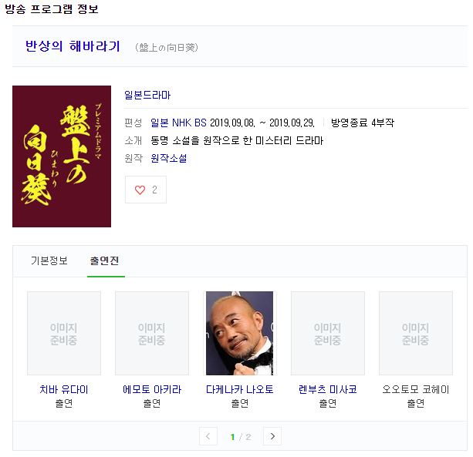This screenshot has height=457, width=473.
Task: Go to next cast page arrow
Action: pyautogui.click(x=272, y=436)
